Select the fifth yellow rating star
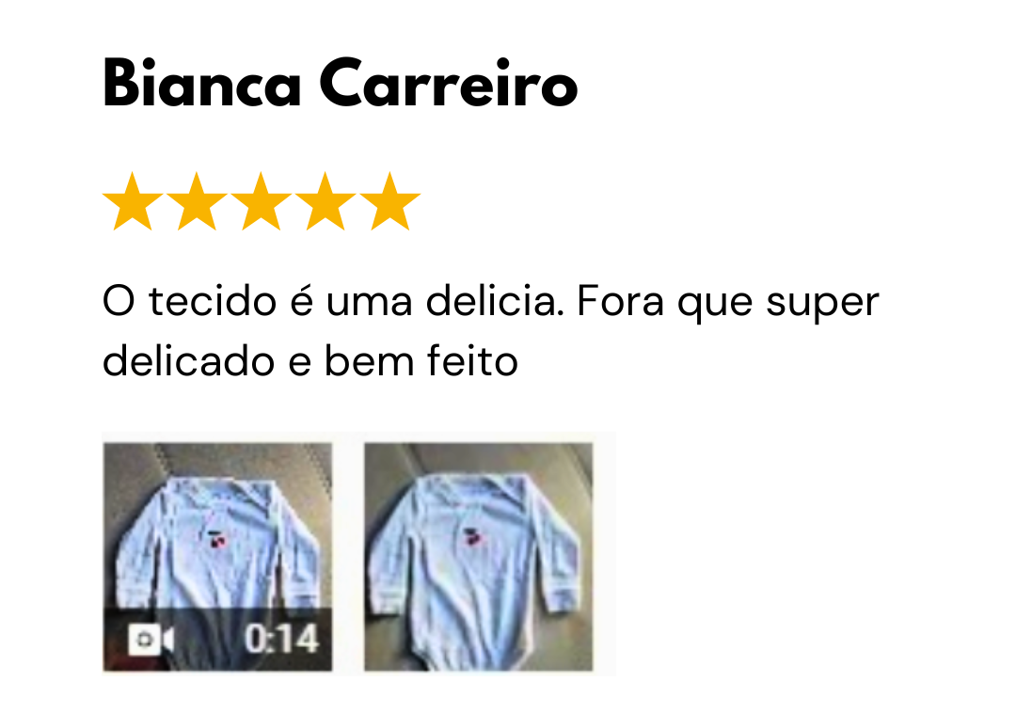This screenshot has width=1016, height=713. click(x=390, y=202)
